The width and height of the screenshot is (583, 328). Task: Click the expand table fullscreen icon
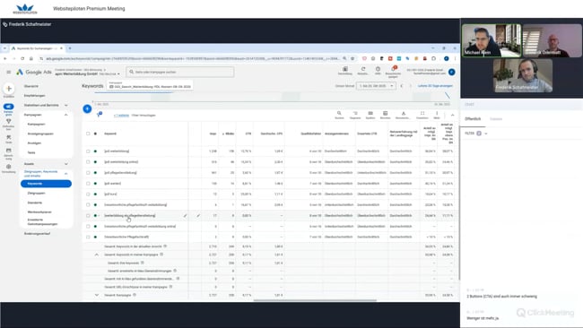(x=422, y=113)
